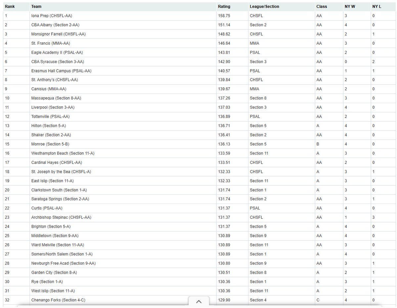Viewport: 397px width, 308px height.
Task: Click the 129.90 rating value
Action: coord(224,300)
